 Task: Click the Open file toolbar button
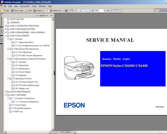tap(6, 11)
